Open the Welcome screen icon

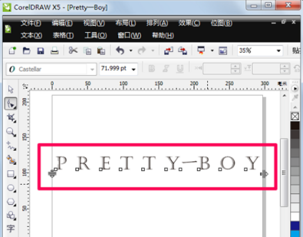223,51
